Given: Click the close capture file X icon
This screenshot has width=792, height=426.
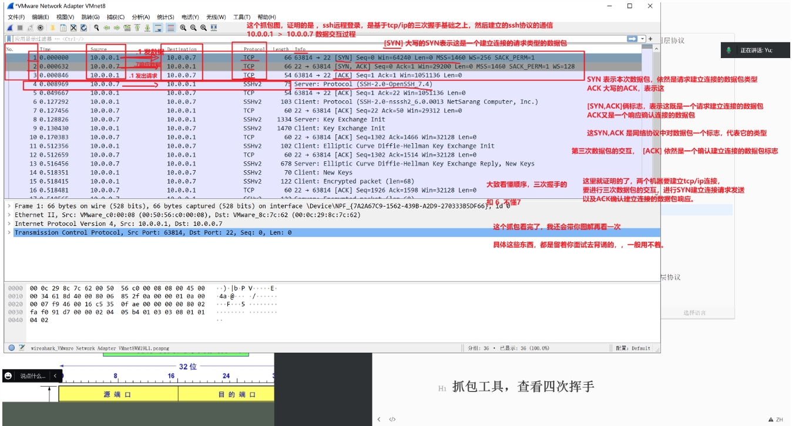Looking at the screenshot, I should pos(73,28).
